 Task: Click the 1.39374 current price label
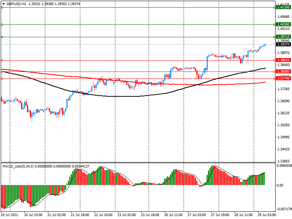(283, 44)
